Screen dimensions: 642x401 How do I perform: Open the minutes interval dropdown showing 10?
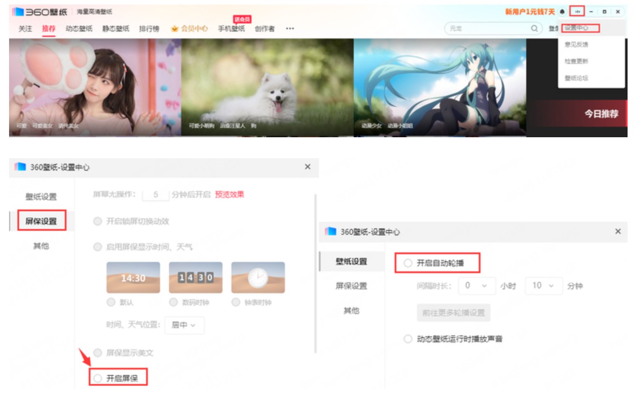click(x=543, y=286)
